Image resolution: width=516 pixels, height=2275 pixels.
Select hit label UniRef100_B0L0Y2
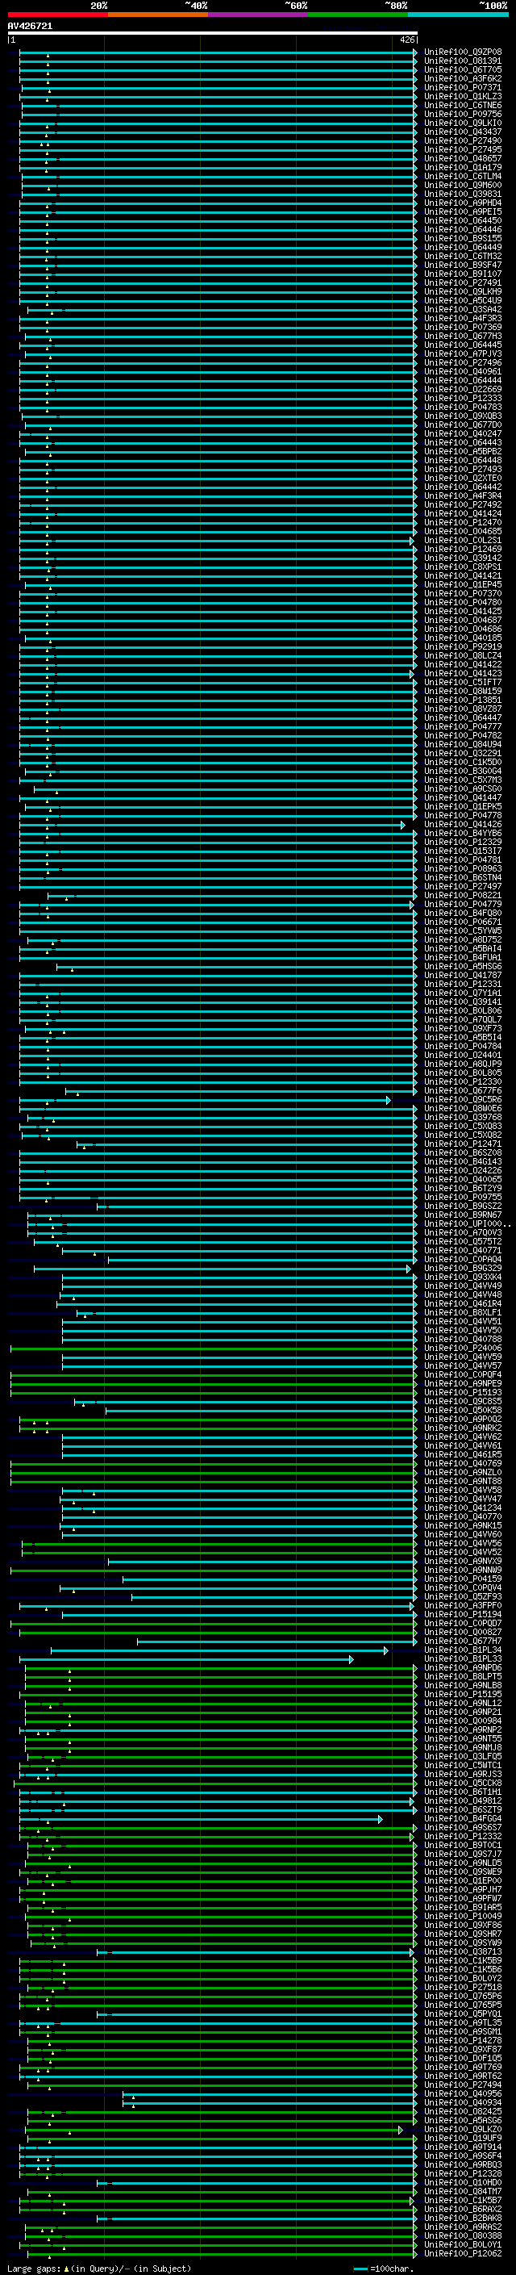pos(462,1978)
